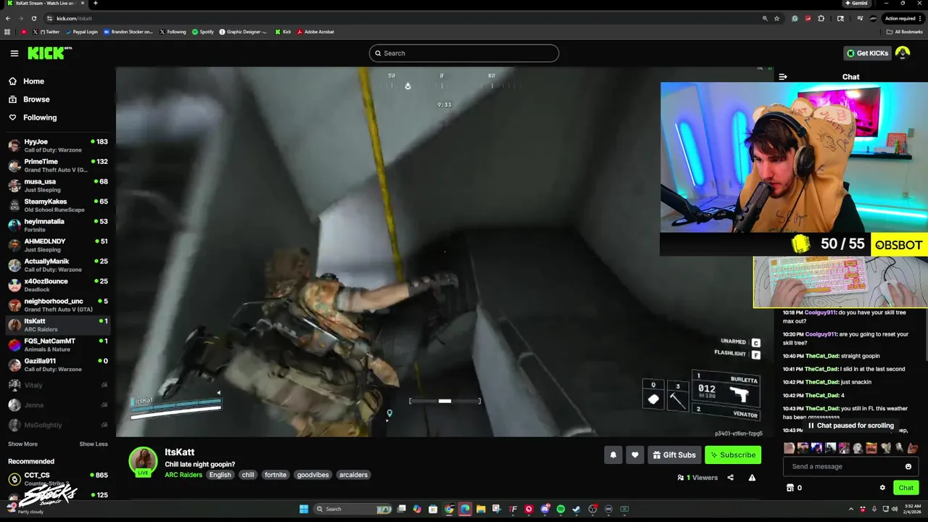Screen dimensions: 928x522
Task: Click the report warning triangle icon
Action: point(752,478)
